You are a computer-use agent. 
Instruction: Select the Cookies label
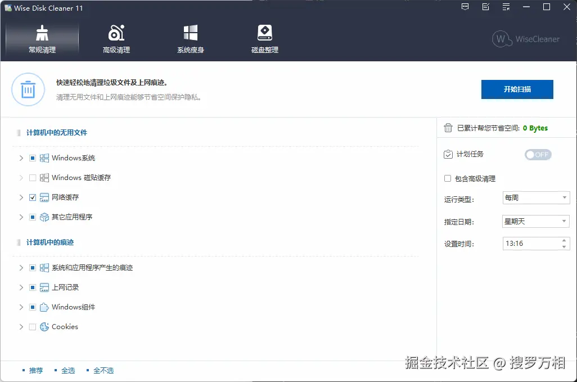tap(65, 327)
